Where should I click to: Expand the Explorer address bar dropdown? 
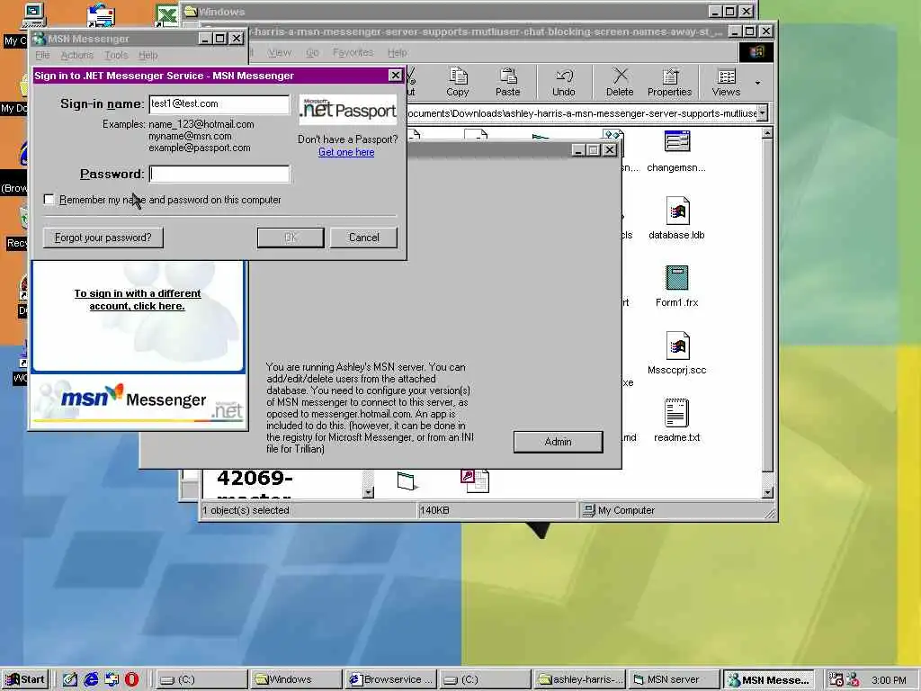pos(762,112)
